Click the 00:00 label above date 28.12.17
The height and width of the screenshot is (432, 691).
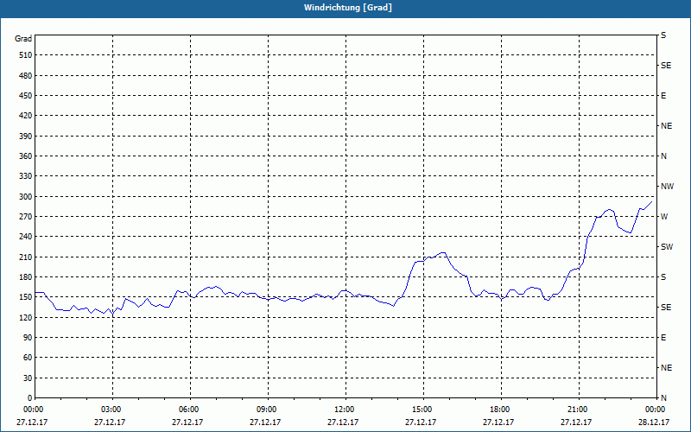click(656, 410)
